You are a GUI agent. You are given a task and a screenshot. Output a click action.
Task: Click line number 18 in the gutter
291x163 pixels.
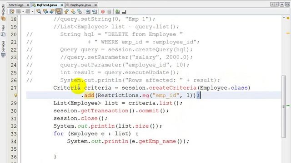coord(13,19)
